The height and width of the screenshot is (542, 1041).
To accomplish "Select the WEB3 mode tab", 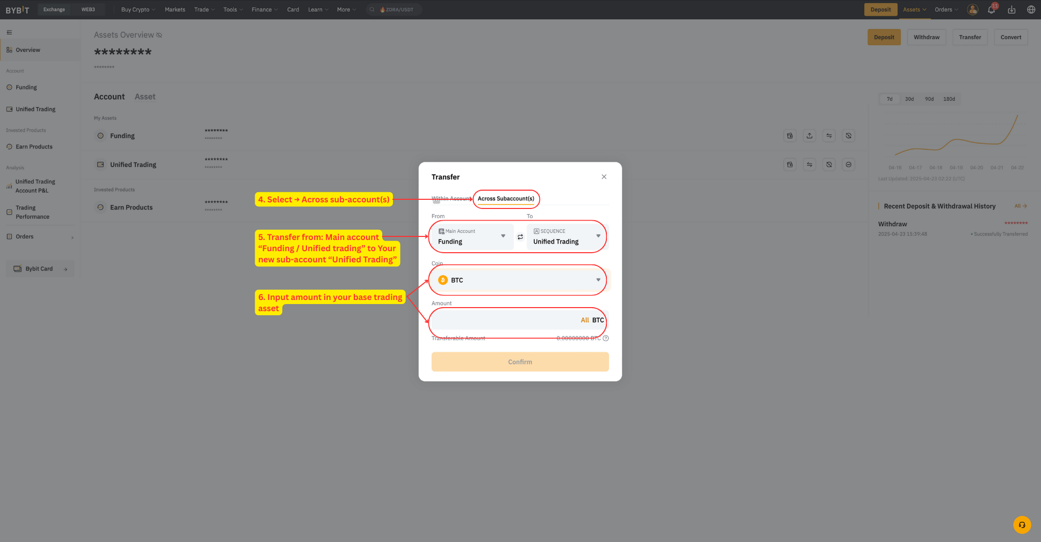I will tap(88, 10).
